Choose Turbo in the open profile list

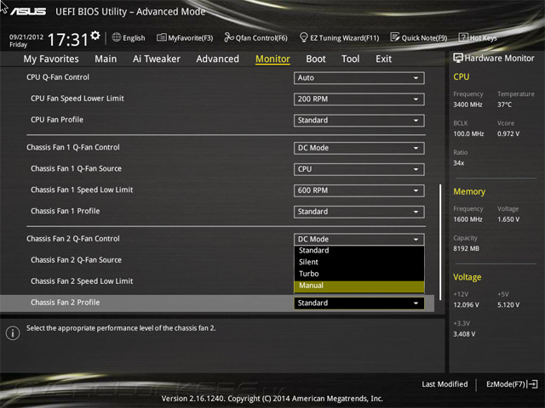point(359,274)
